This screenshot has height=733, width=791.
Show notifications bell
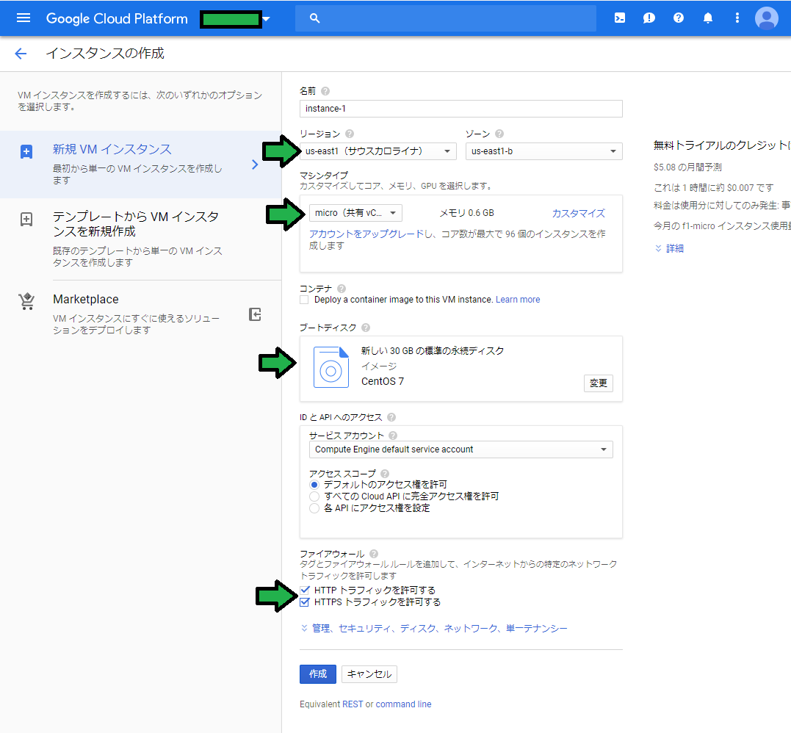click(708, 18)
